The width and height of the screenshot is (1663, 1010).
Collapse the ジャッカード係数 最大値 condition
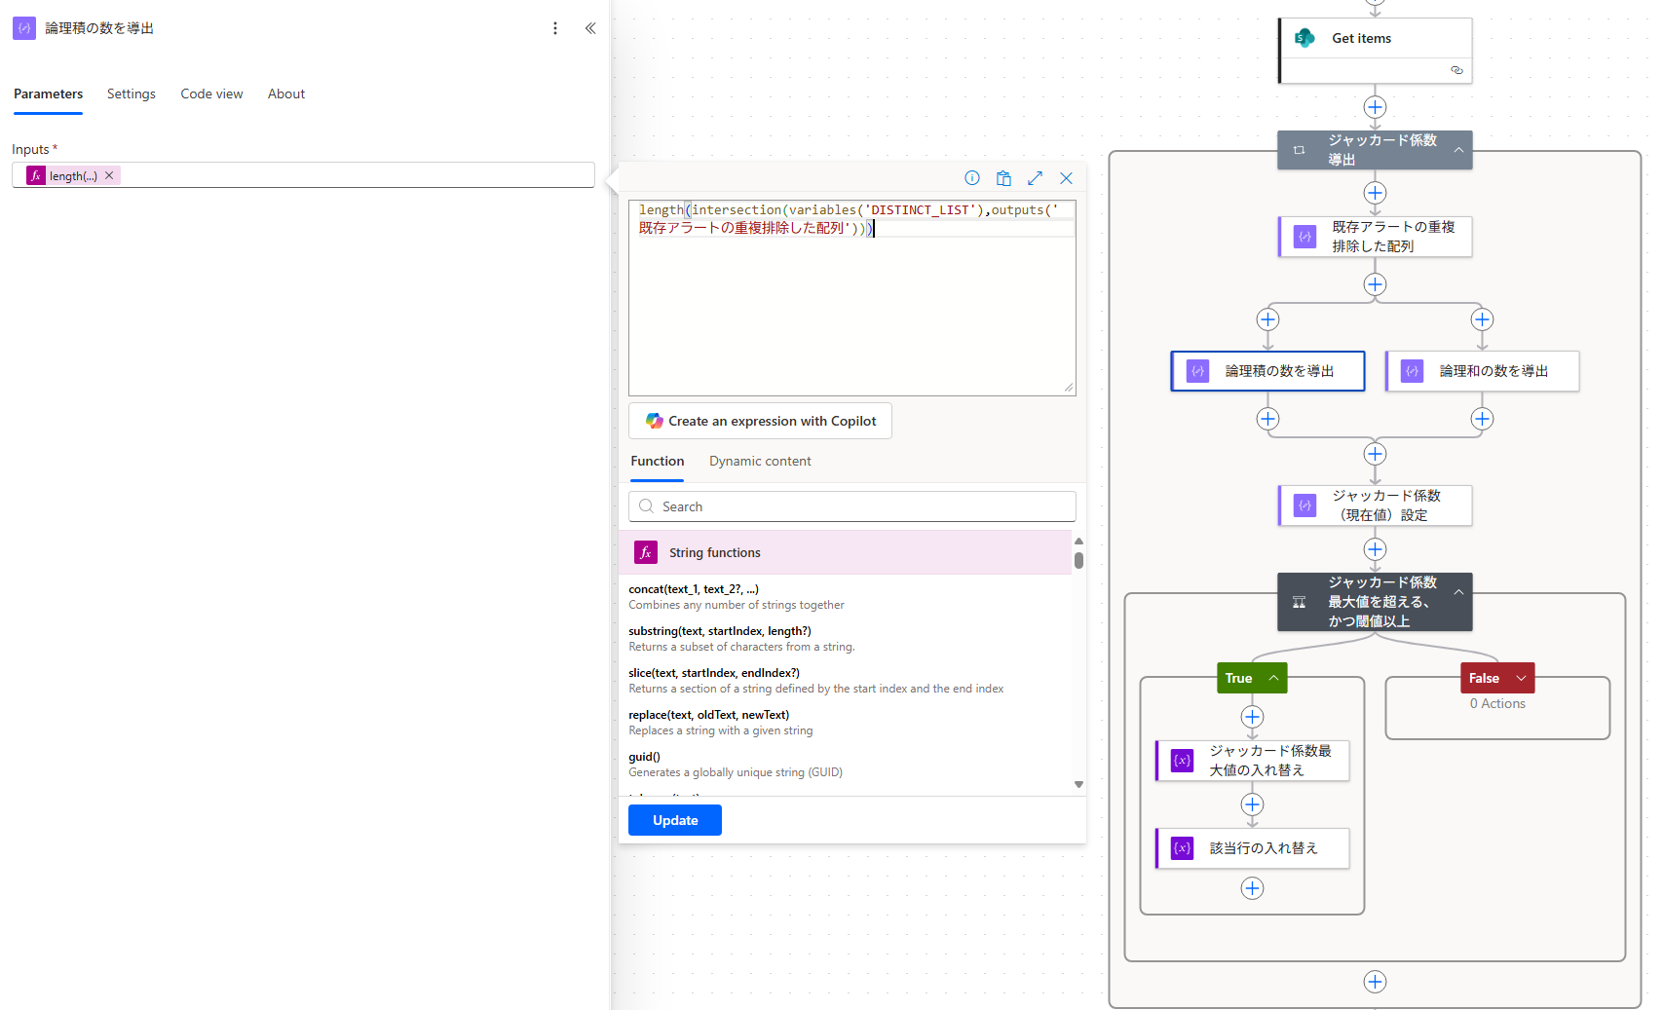pos(1458,592)
